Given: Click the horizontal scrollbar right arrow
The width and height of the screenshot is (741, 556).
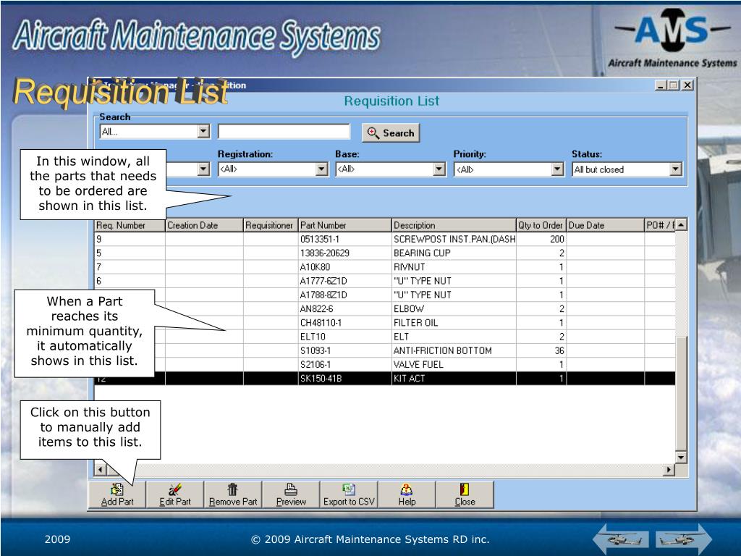Looking at the screenshot, I should point(668,469).
